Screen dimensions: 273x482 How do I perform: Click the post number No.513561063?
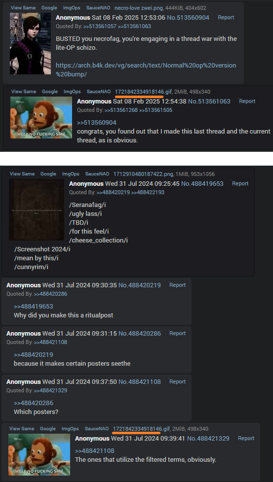pos(209,101)
